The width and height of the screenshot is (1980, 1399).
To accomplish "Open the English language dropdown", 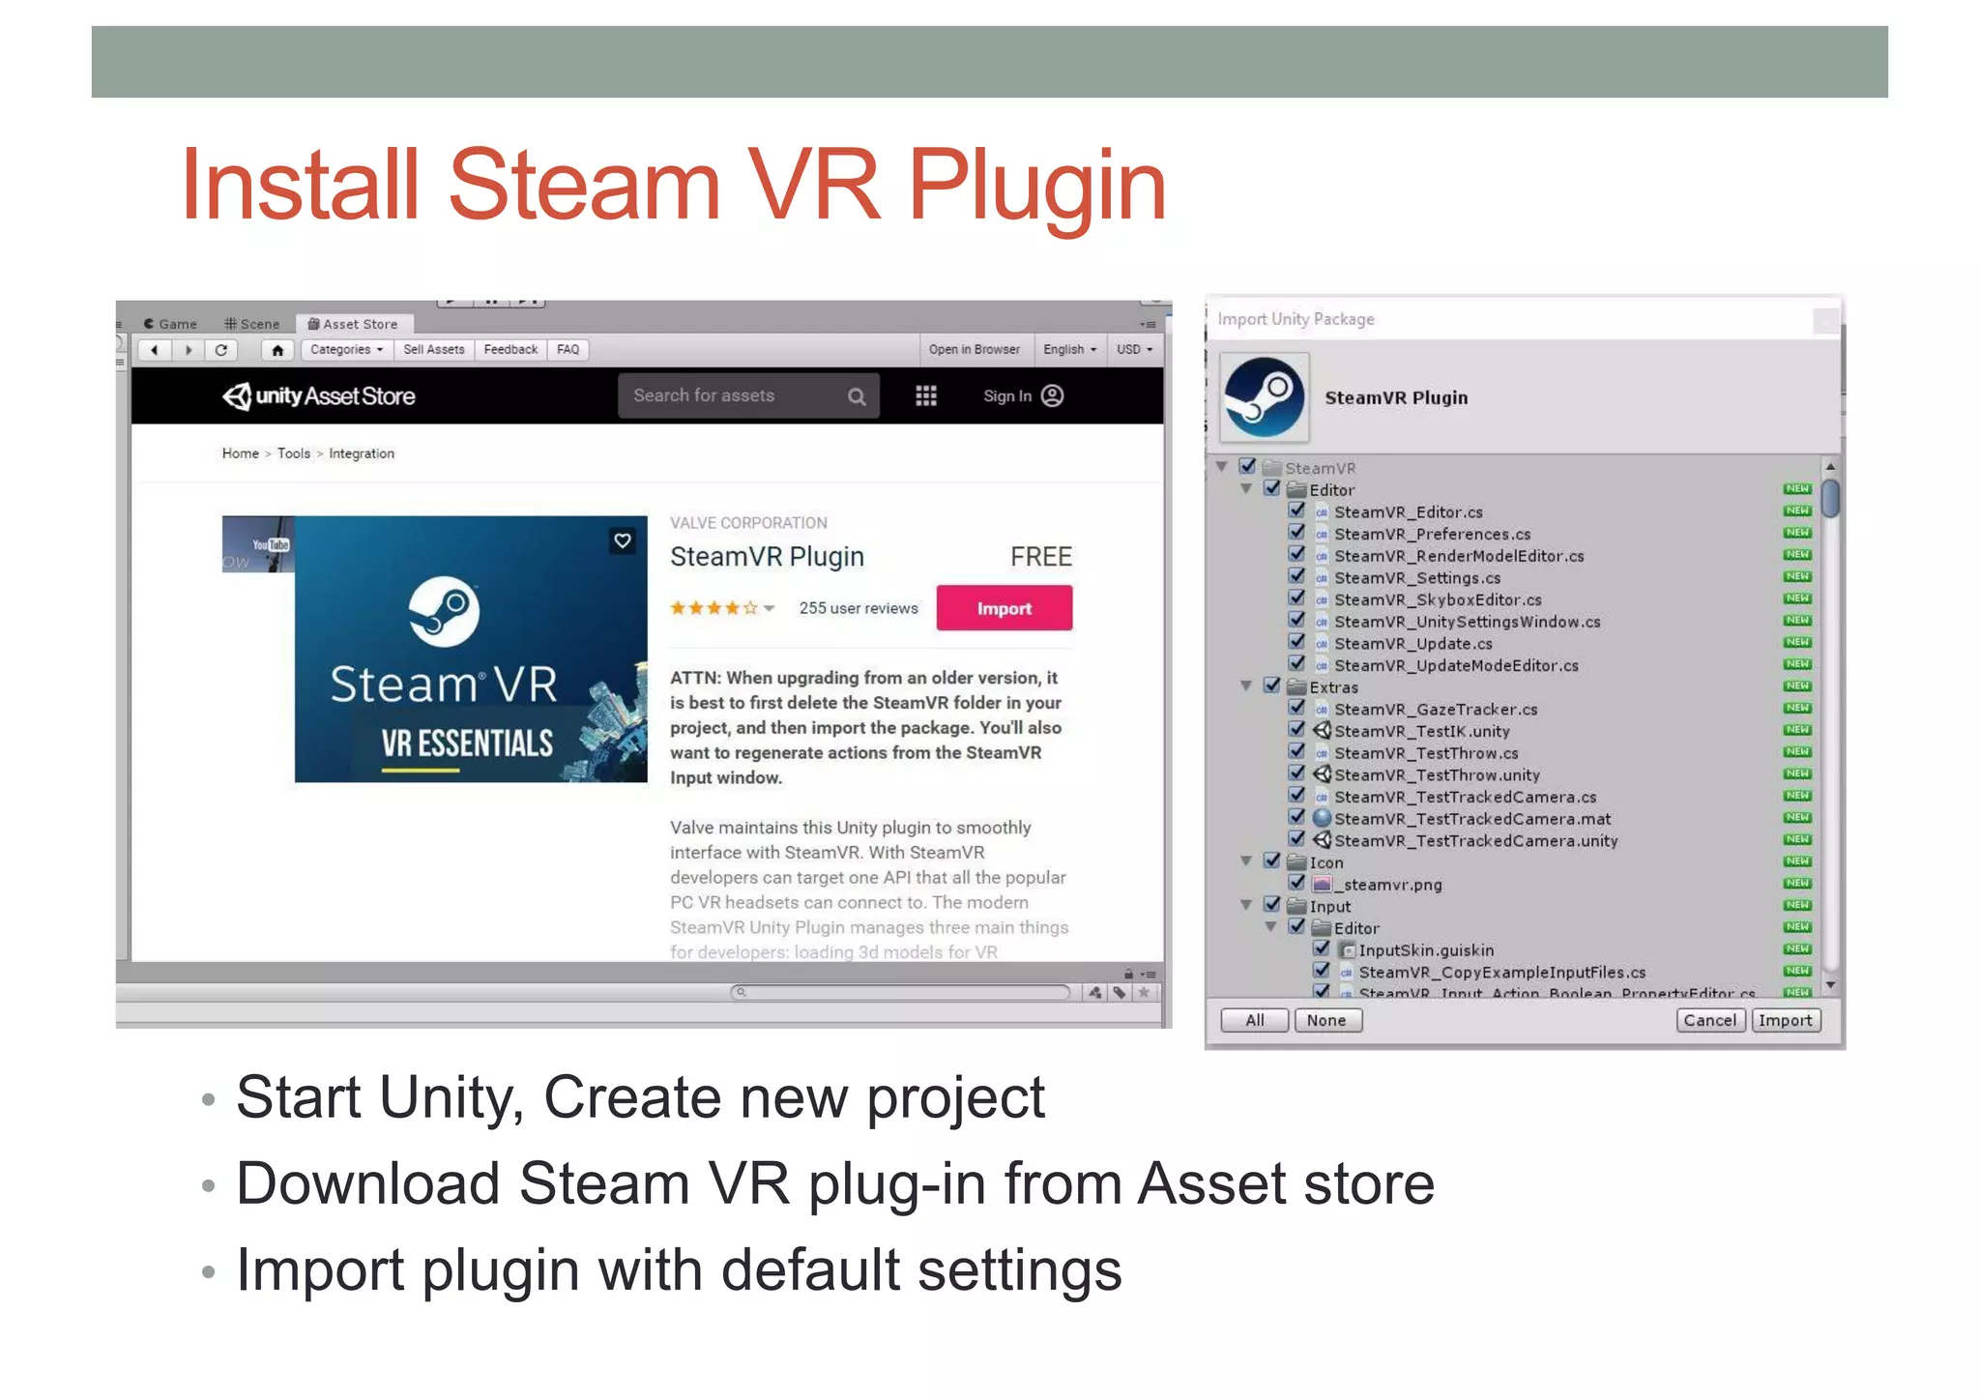I will point(1070,350).
